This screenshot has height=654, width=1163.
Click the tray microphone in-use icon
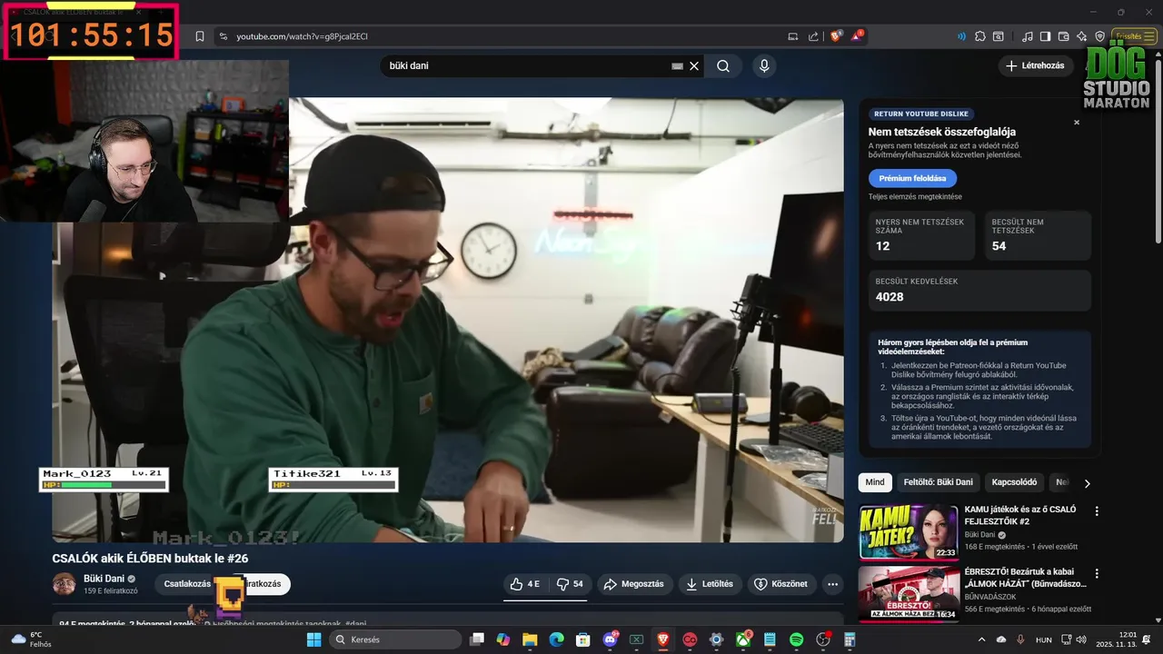coord(1020,639)
